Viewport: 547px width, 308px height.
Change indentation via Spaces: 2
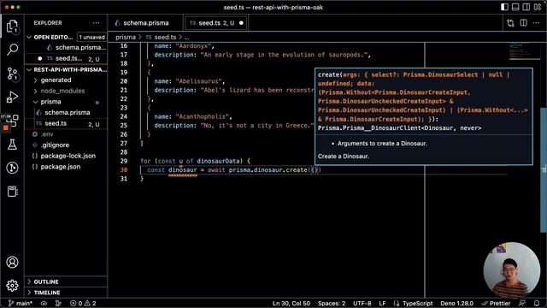tap(332, 303)
